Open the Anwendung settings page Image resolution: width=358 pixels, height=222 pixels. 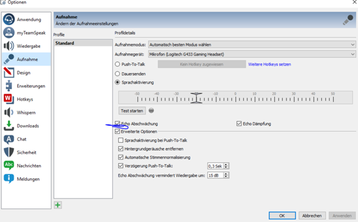pos(26,19)
